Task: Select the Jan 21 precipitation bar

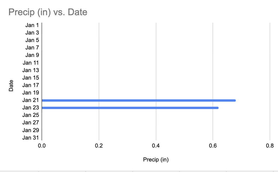Action: [x=138, y=100]
